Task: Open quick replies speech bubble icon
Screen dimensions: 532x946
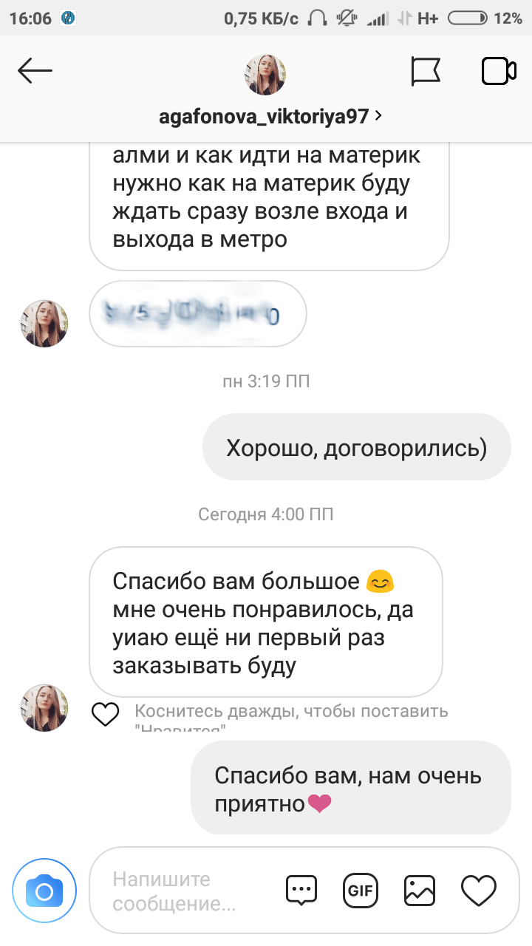Action: 301,891
